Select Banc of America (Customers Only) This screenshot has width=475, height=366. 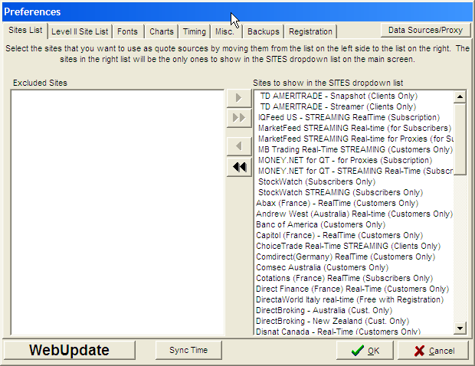[x=353, y=224]
